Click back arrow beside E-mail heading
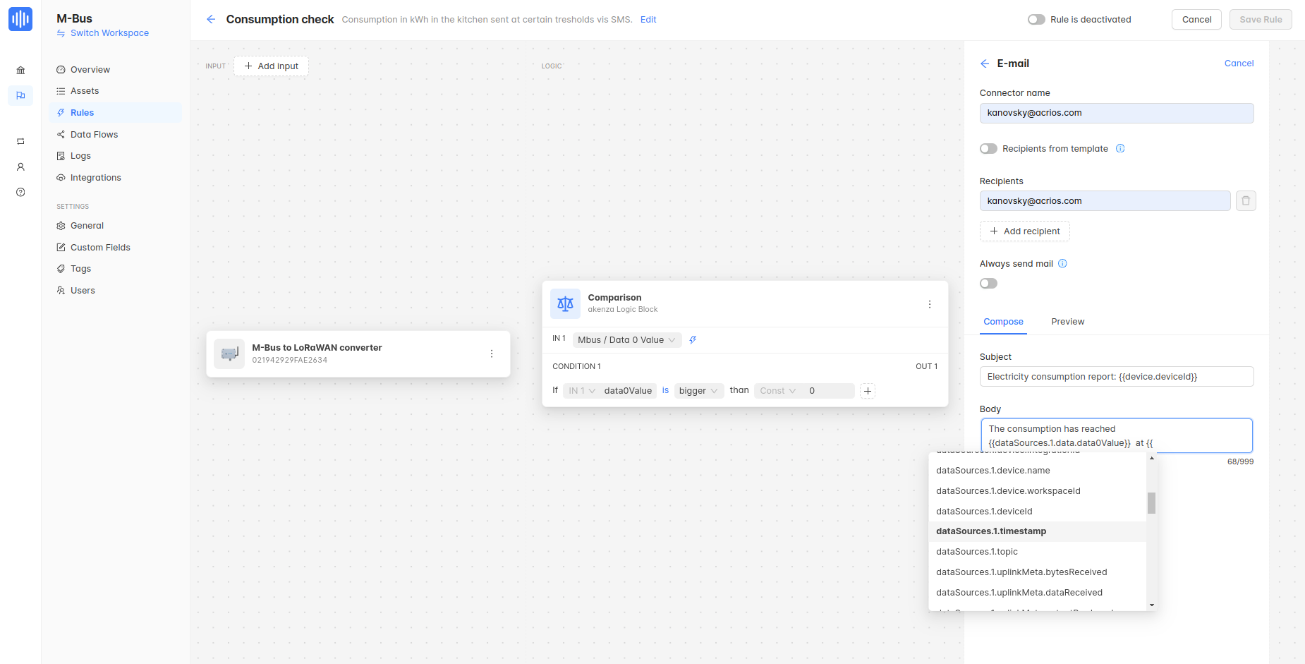This screenshot has height=664, width=1305. tap(985, 64)
